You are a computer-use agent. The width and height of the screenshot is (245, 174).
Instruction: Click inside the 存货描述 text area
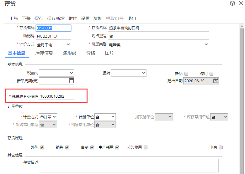tap(129, 166)
